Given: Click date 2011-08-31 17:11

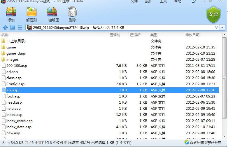Looking at the screenshot, I should pos(200,65).
